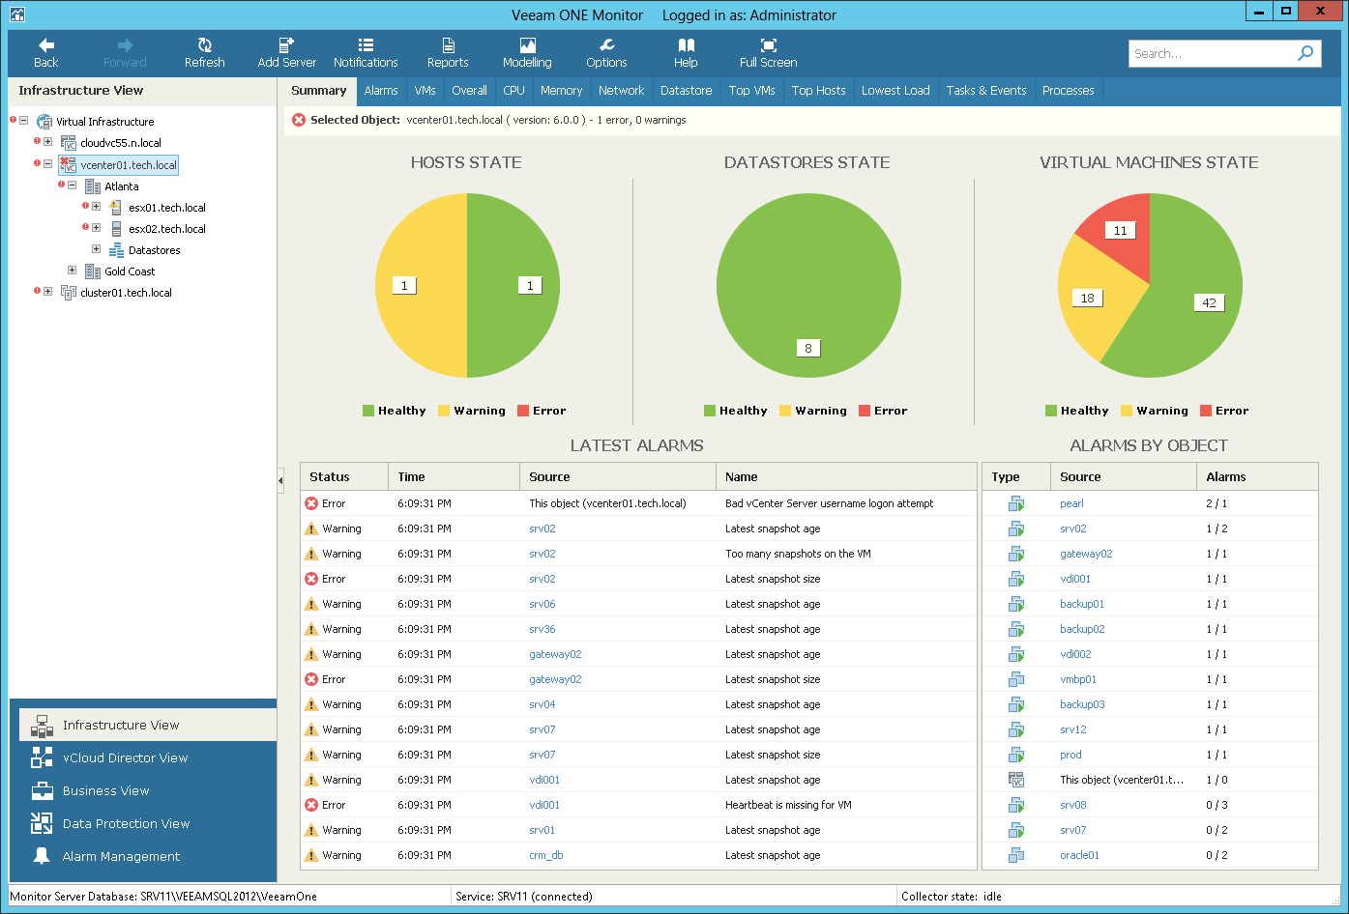Expand cluster01.tech.local node
This screenshot has width=1349, height=914.
tap(47, 292)
